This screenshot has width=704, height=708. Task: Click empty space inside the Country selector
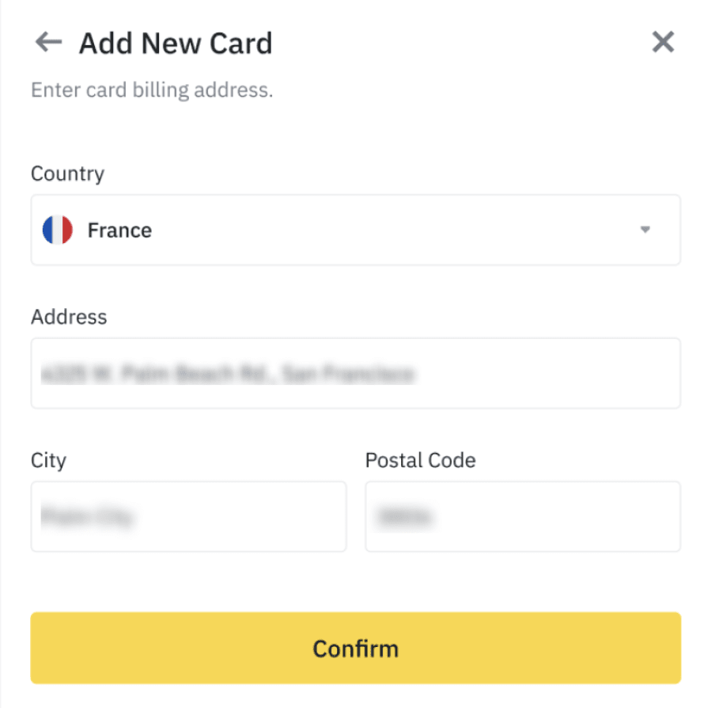pos(396,230)
